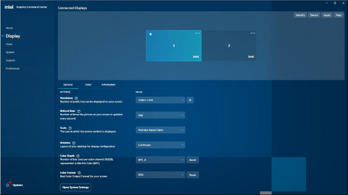
Task: Open the Updates bell notification icon
Action: click(8, 185)
